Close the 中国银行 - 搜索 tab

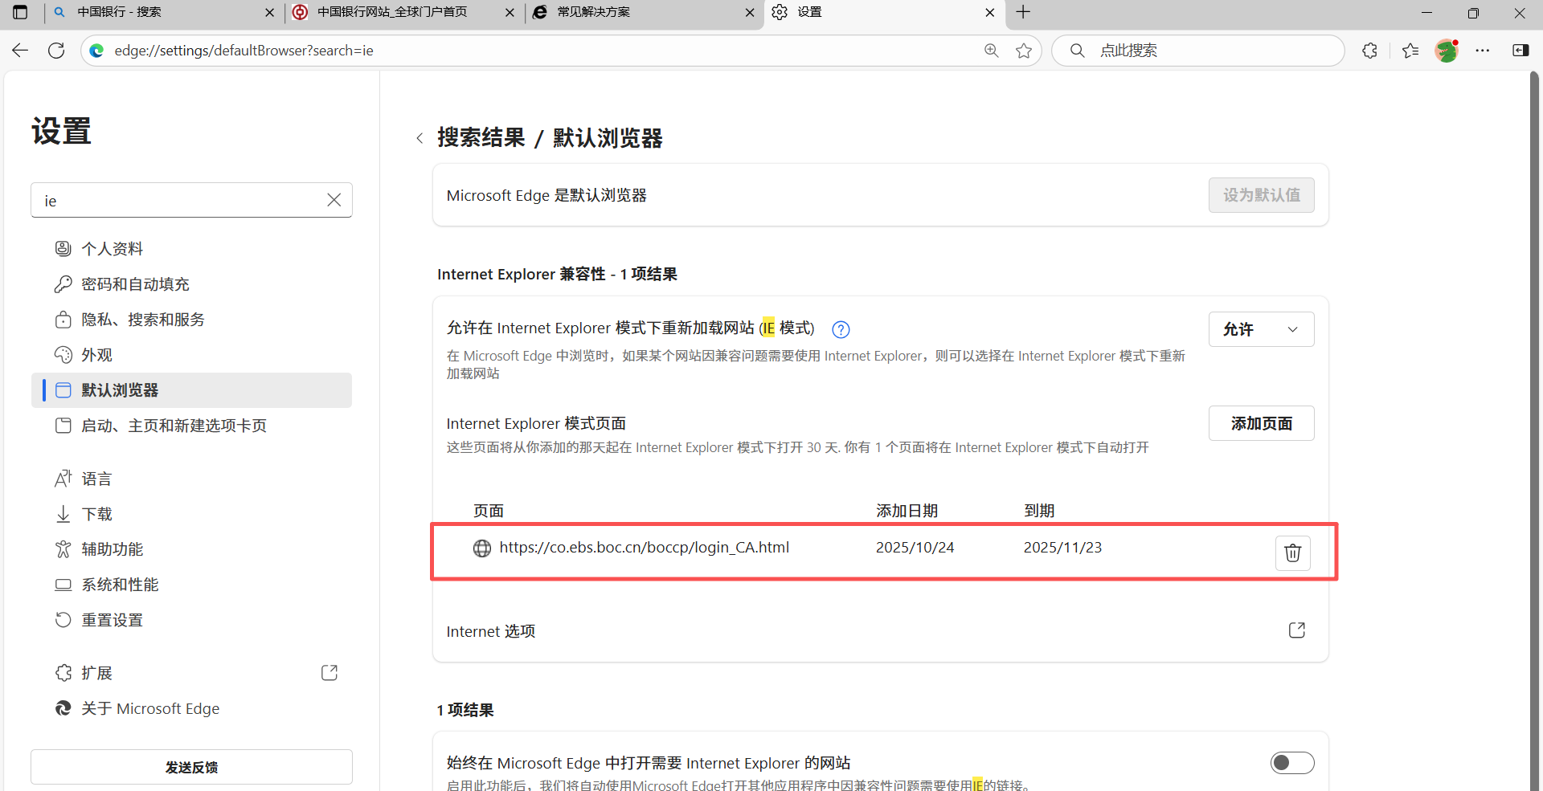269,12
